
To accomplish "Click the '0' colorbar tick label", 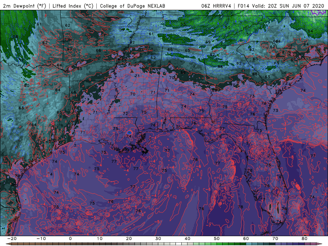I will 70,239.
